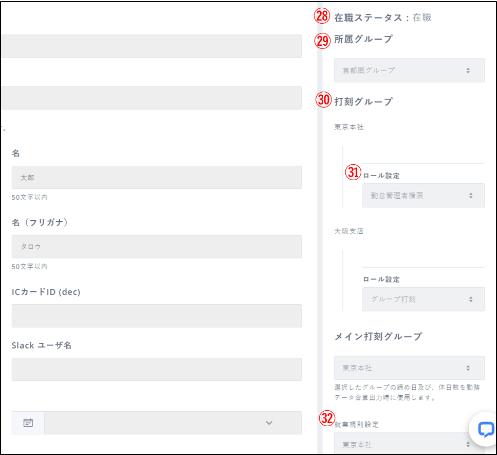Click the calendar icon in the date field
This screenshot has width=497, height=455.
tap(28, 423)
